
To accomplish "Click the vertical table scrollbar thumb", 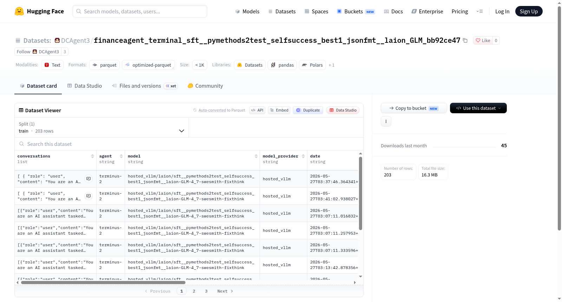I will click(360, 193).
